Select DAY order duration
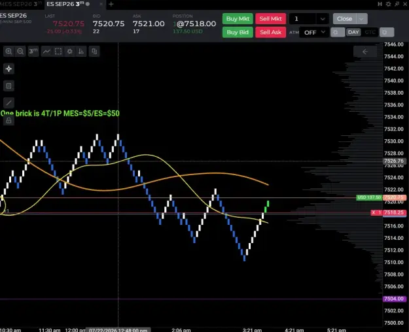409x332 pixels. (x=353, y=32)
